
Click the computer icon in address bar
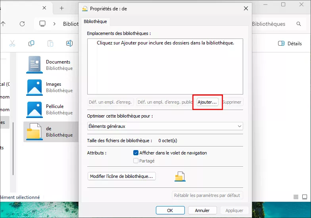pos(42,24)
